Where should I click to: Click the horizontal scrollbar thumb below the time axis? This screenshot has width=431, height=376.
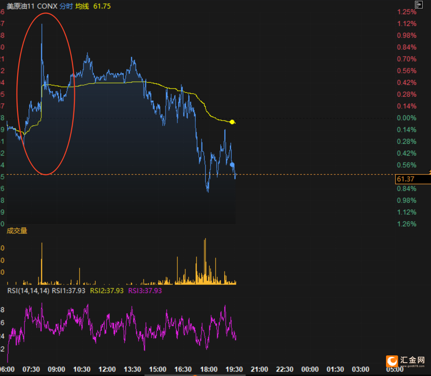195,375
